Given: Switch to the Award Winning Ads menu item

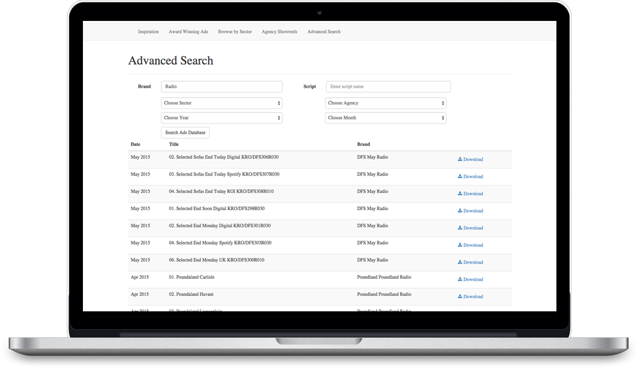Looking at the screenshot, I should [188, 31].
